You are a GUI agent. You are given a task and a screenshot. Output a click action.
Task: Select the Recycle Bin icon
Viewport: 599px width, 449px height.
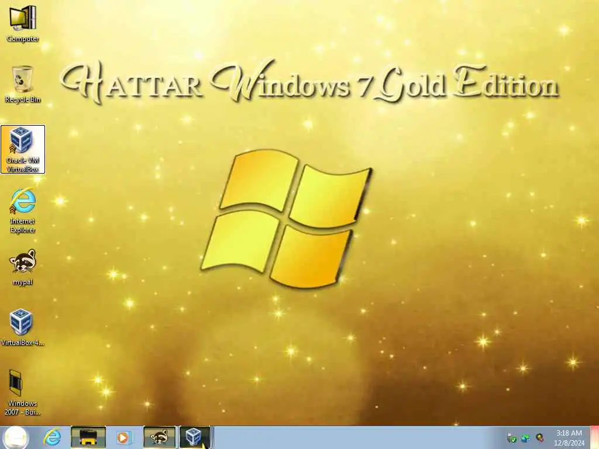23,84
